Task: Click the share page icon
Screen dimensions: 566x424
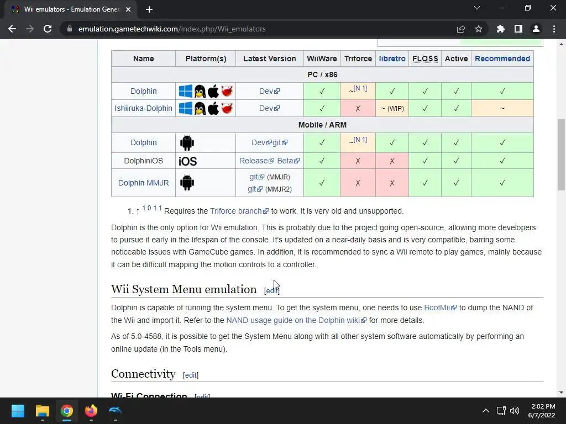Action: coord(461,29)
